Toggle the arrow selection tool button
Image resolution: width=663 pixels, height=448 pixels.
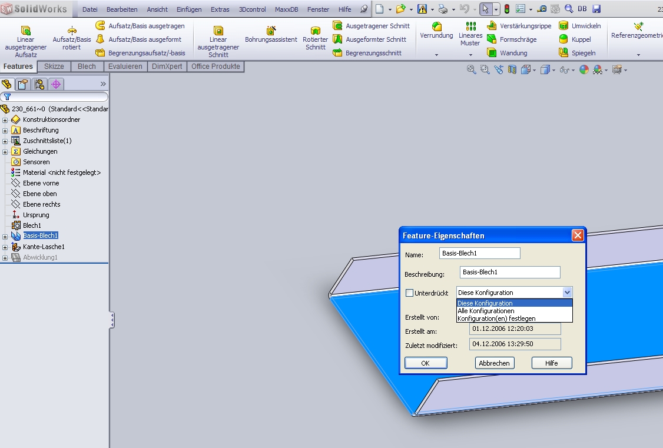coord(485,9)
